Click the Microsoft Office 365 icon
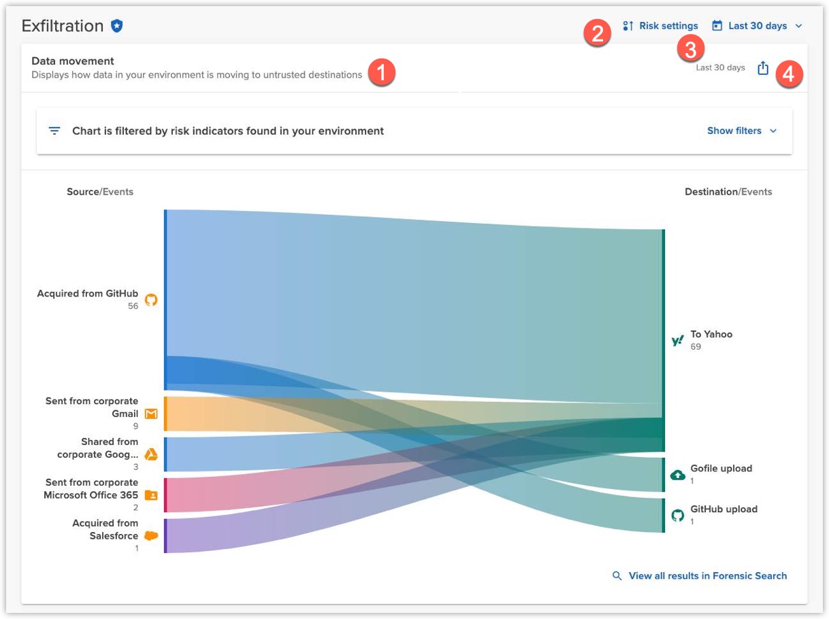The height and width of the screenshot is (619, 829). (x=151, y=495)
